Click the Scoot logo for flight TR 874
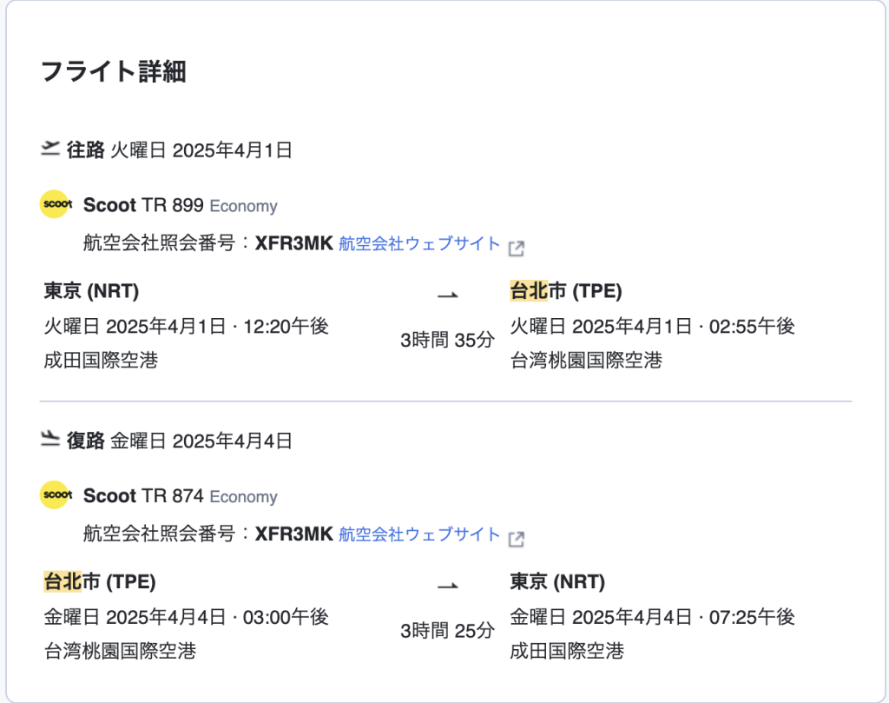Image resolution: width=889 pixels, height=703 pixels. pos(56,495)
